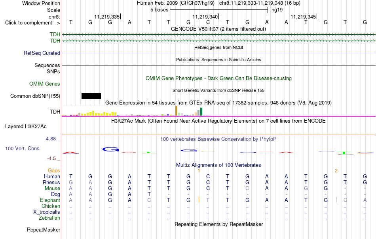Viewport: 376px width, 239px height.
Task: Click the X_tropicalis species alignment row label
Action: pos(47,212)
